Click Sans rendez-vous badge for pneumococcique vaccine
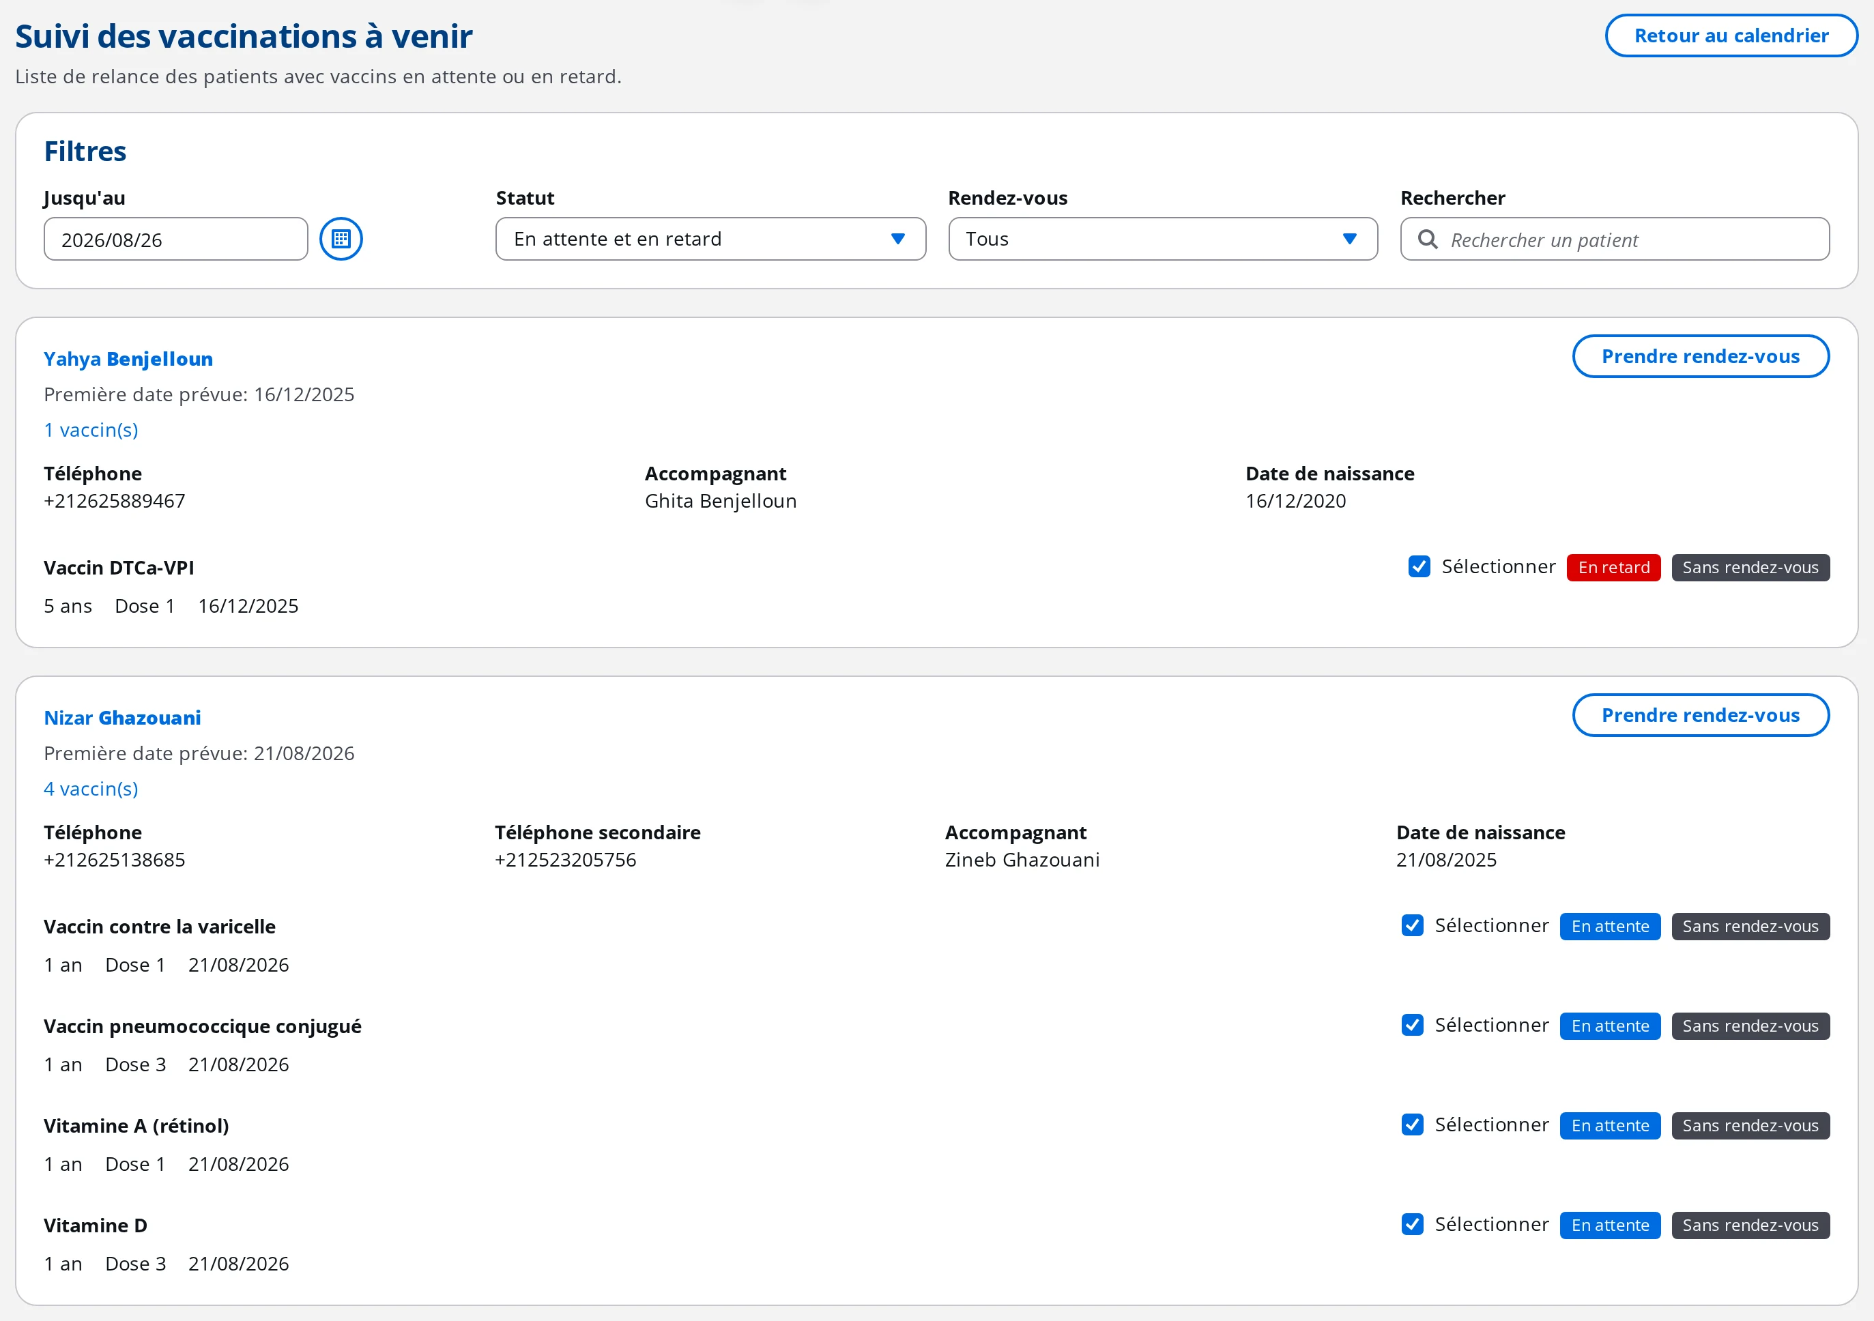 1750,1026
